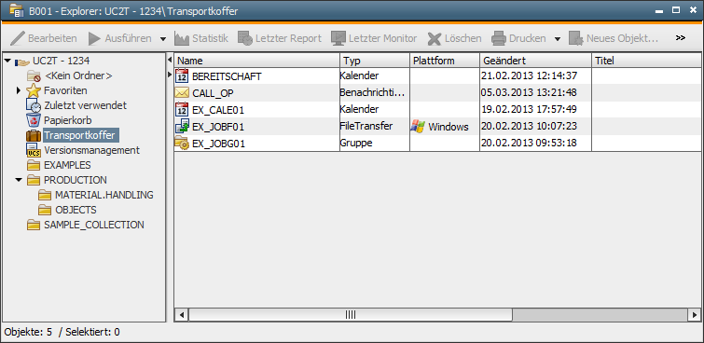Sort the list by Name column
This screenshot has height=343, width=704.
256,61
